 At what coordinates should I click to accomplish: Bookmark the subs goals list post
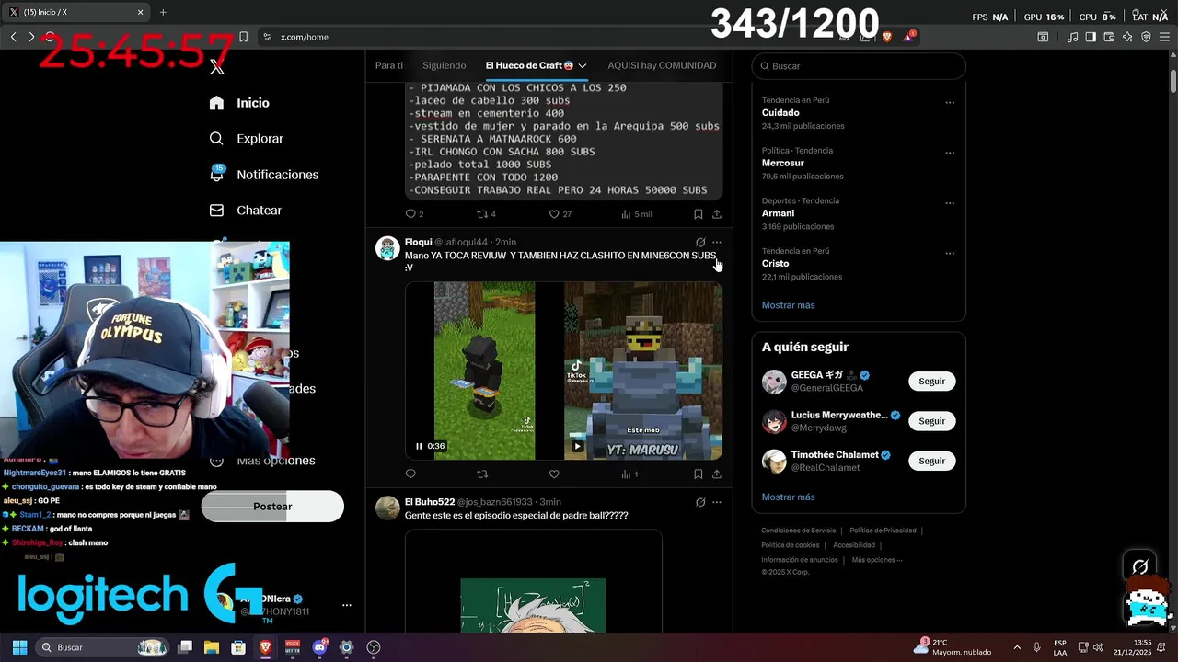point(698,214)
